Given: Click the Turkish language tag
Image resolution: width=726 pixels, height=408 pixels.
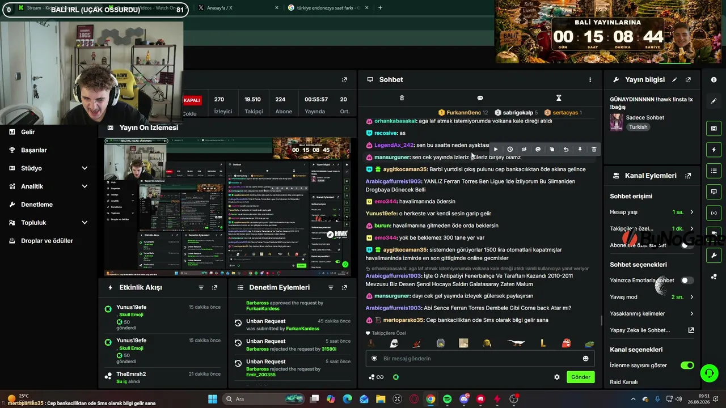Looking at the screenshot, I should tap(638, 127).
